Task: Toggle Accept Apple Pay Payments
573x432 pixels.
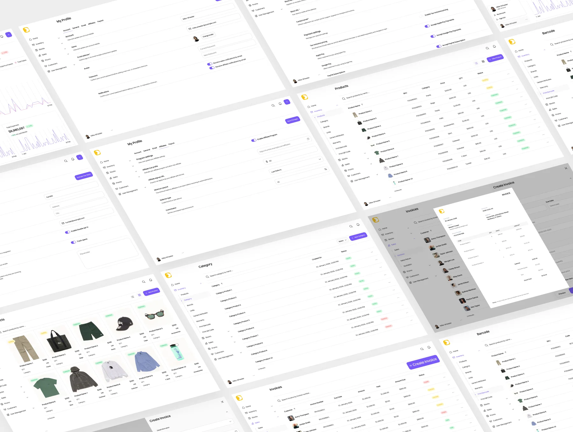Action: click(x=427, y=26)
